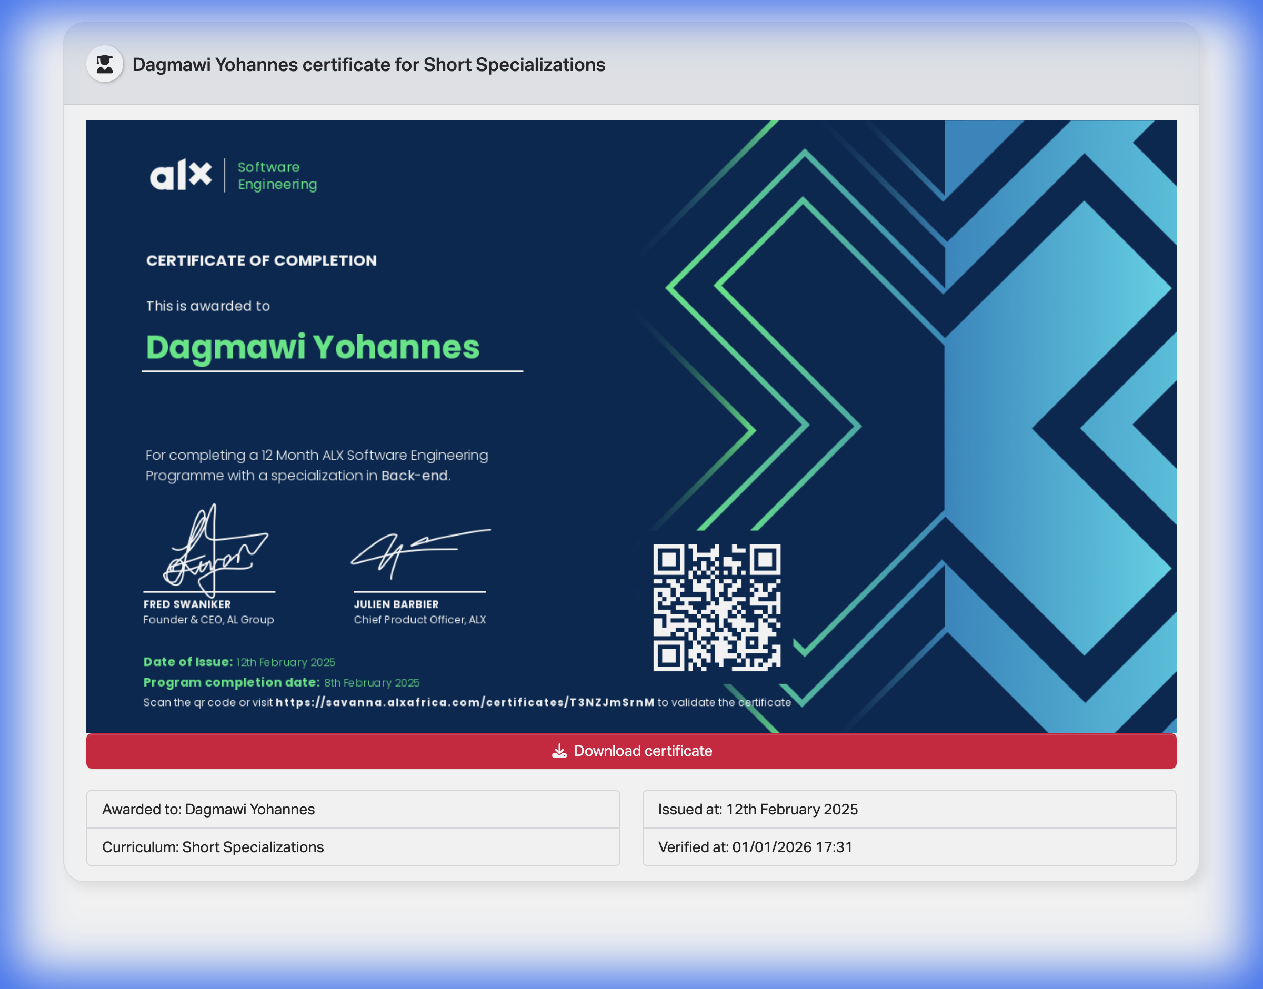Click 'Chief Product Officer, ALX' text
1263x989 pixels.
[420, 620]
